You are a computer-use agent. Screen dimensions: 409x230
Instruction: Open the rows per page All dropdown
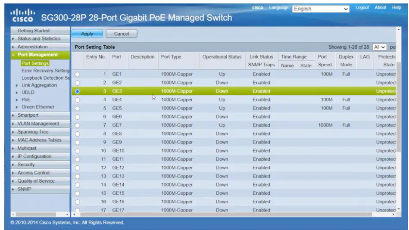tap(379, 47)
